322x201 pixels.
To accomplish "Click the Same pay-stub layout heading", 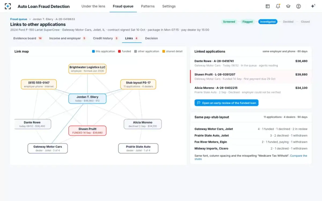I will point(212,117).
